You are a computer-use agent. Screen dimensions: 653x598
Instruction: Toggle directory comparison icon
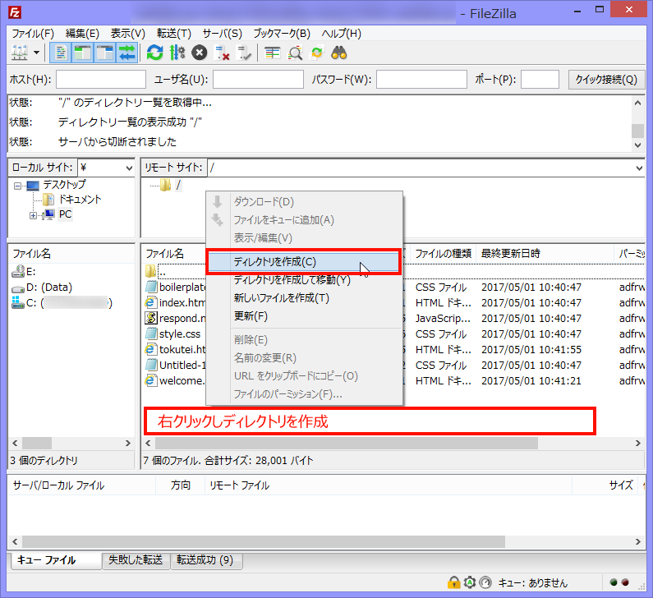(x=295, y=53)
